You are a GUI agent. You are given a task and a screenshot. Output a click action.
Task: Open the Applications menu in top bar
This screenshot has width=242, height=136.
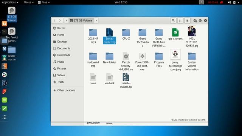click(x=10, y=2)
